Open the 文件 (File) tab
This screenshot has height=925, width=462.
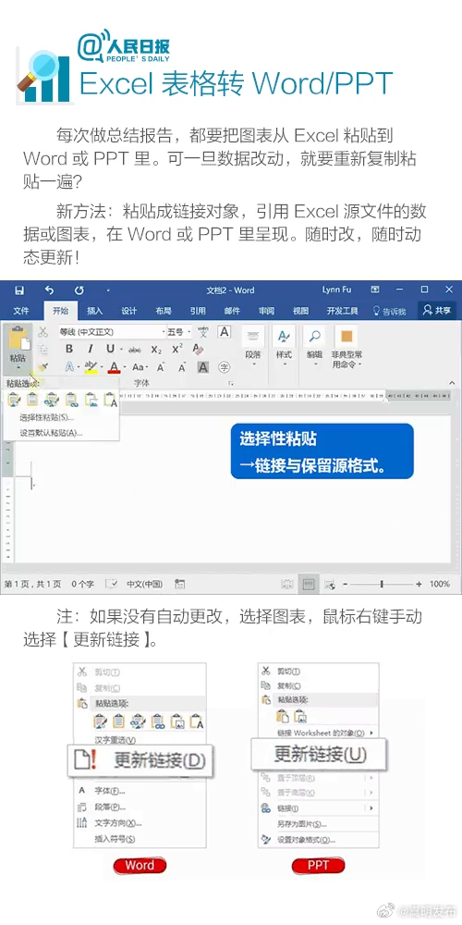(x=21, y=310)
